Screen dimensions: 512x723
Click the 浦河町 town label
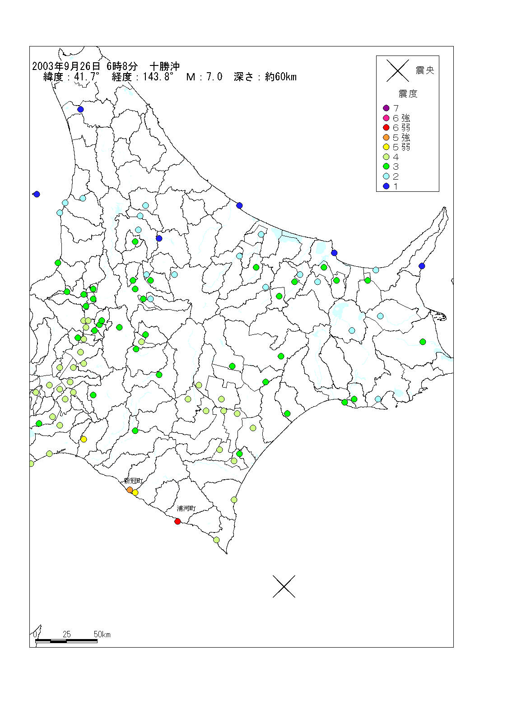point(186,508)
